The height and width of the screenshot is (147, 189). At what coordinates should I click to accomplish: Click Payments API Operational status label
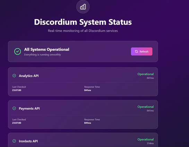(146, 107)
